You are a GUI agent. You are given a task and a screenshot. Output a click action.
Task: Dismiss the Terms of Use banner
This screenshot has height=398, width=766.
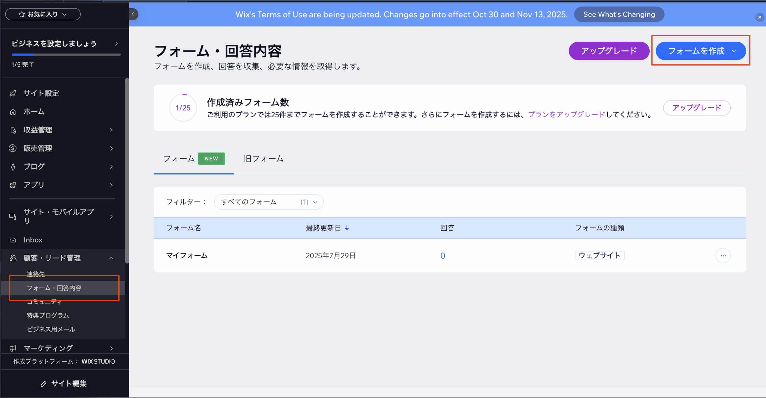759,17
